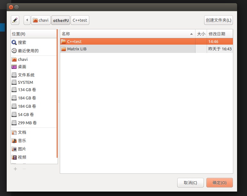Open C++test path bar segment
The image size is (247, 196).
(80, 20)
